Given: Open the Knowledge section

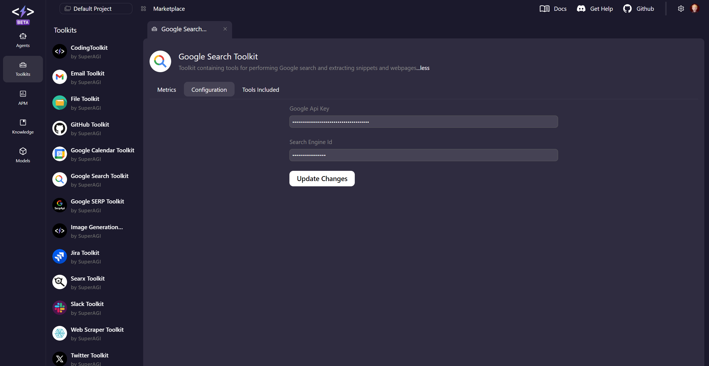Looking at the screenshot, I should (23, 127).
